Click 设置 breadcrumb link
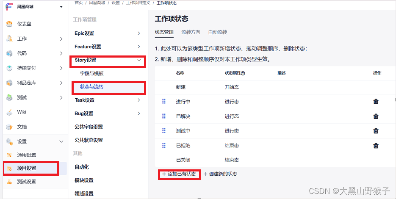Screen dimensions: 396x199 [x=116, y=3]
